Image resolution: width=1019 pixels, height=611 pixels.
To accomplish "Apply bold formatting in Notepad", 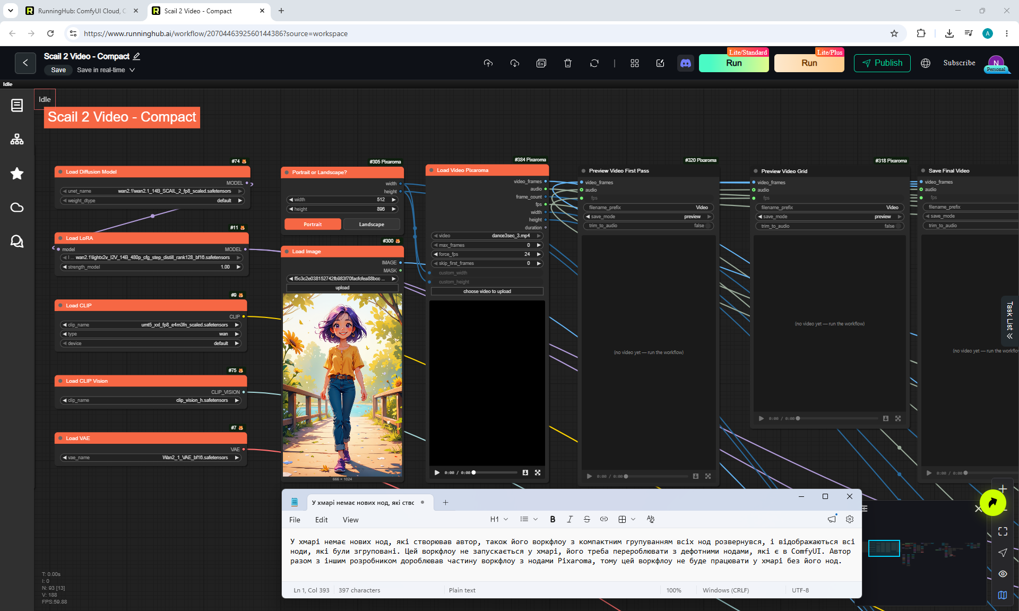I will pos(552,519).
